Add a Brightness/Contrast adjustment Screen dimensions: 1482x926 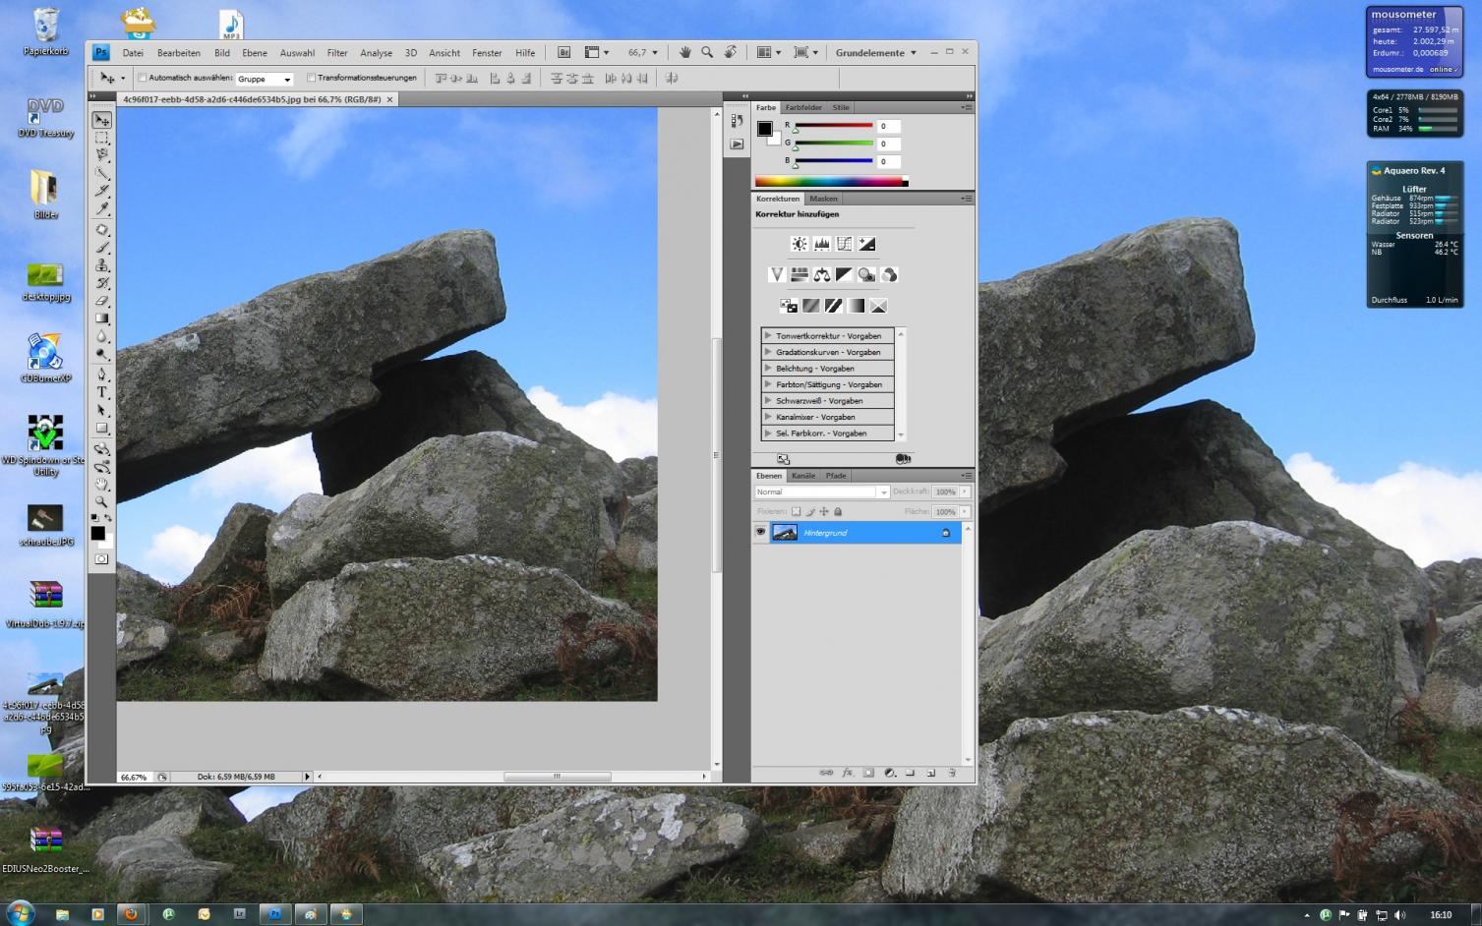[800, 244]
